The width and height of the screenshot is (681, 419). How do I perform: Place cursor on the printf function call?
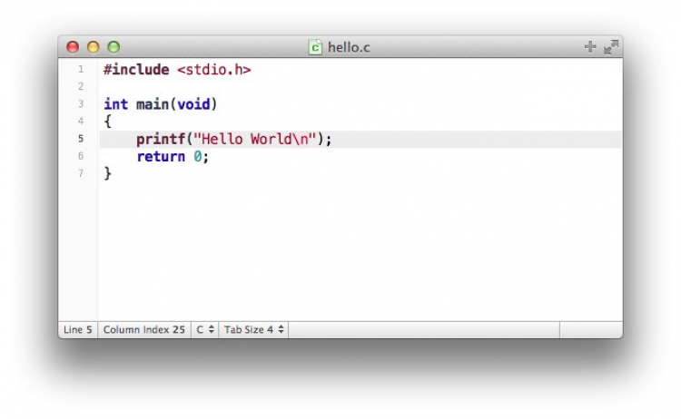[x=160, y=139]
